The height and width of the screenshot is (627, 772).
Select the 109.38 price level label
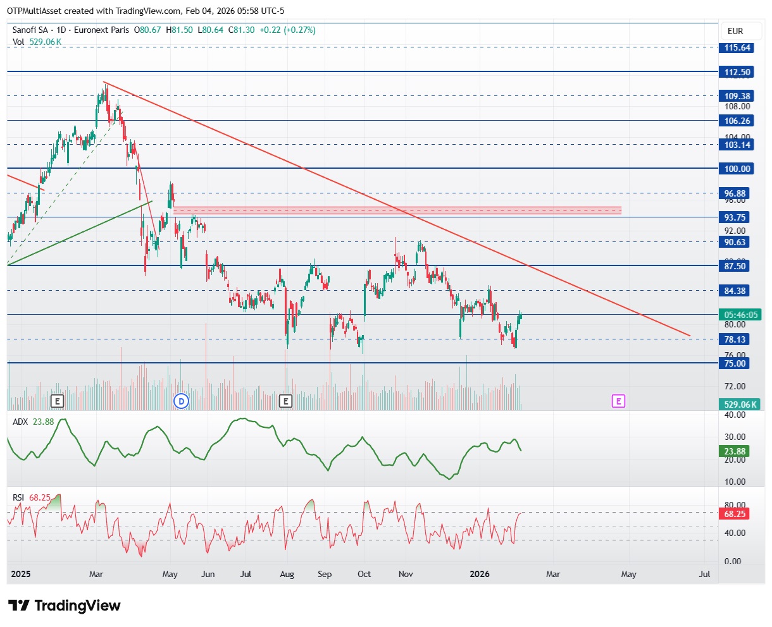click(737, 96)
